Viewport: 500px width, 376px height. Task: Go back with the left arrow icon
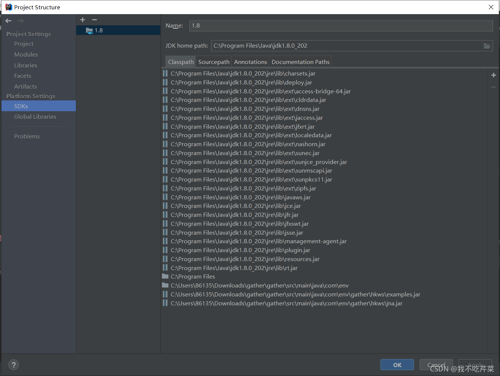tap(9, 21)
